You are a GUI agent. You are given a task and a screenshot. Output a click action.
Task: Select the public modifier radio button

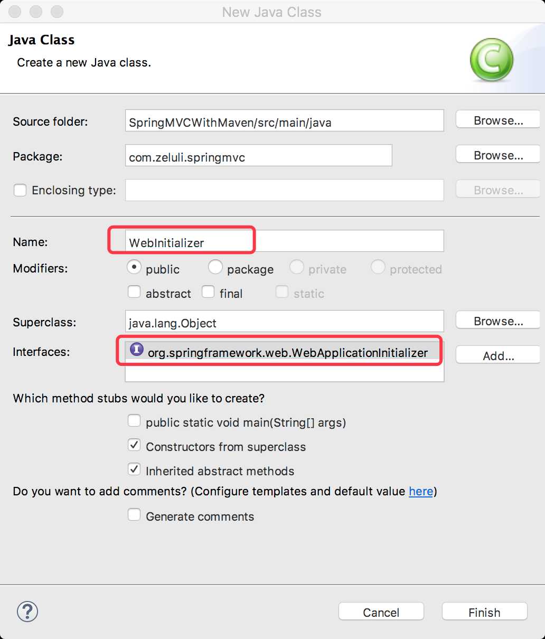(x=134, y=267)
